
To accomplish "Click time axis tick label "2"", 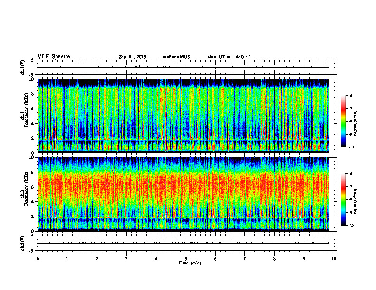I will pyautogui.click(x=97, y=259).
